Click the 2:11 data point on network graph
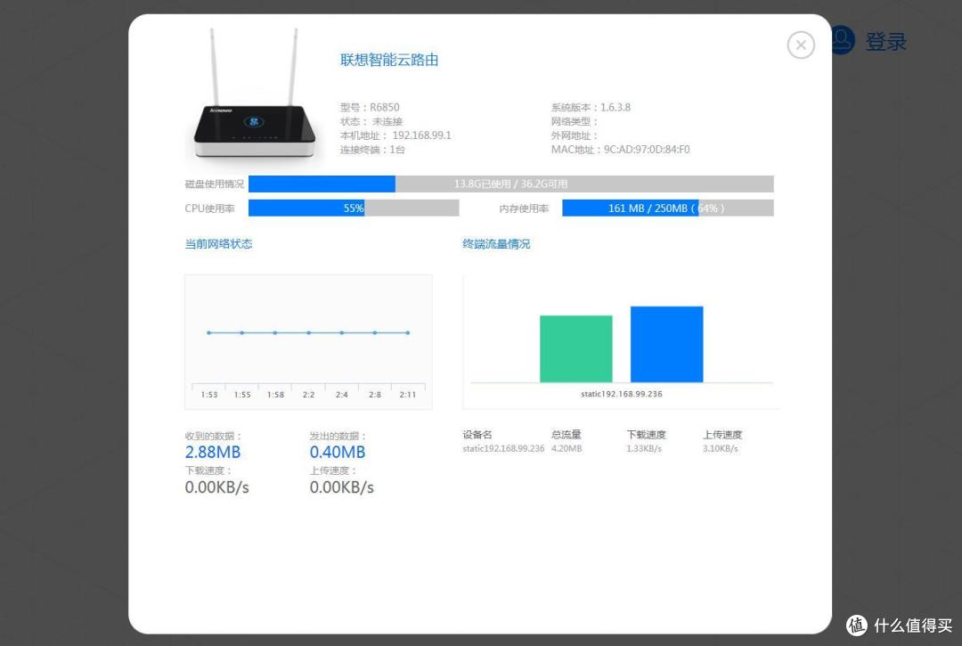The width and height of the screenshot is (962, 646). pos(408,332)
